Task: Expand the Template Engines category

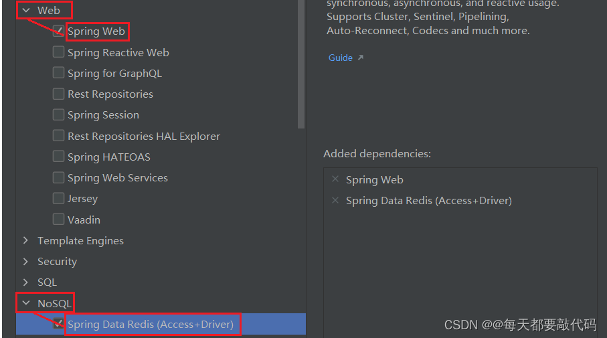Action: pos(26,240)
